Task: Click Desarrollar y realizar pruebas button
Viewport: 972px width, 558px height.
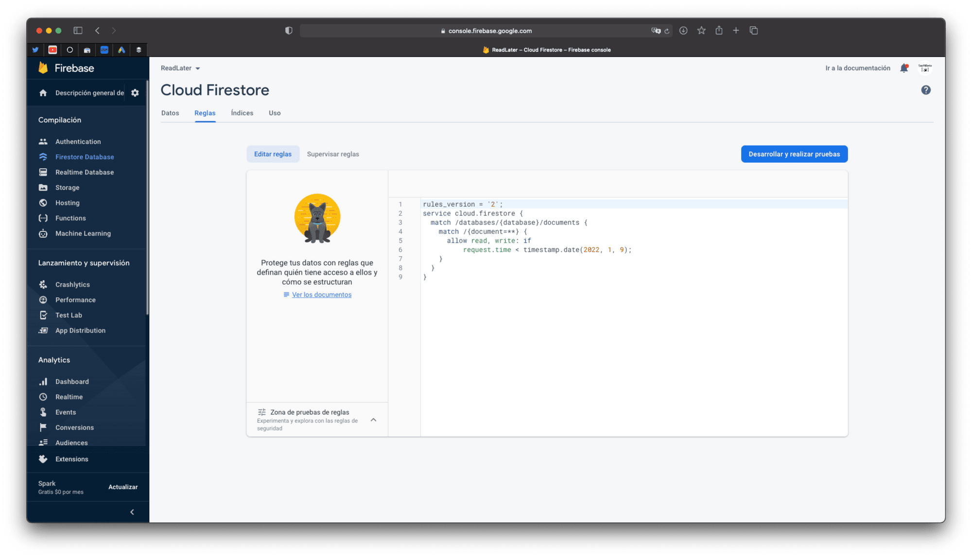Action: (794, 154)
